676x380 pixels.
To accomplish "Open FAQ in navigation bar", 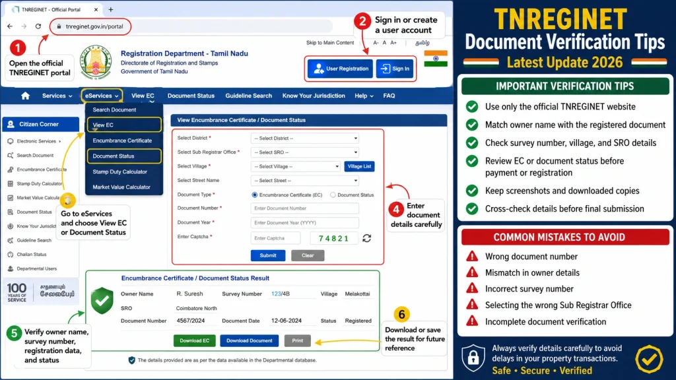I will tap(389, 96).
